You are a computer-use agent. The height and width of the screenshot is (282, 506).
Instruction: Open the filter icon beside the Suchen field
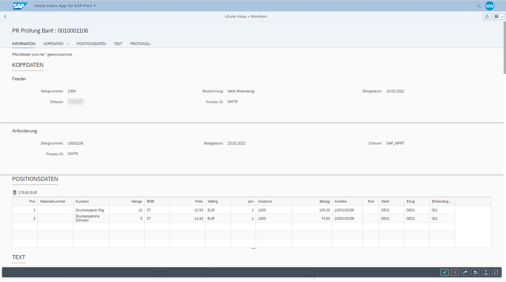213,271
